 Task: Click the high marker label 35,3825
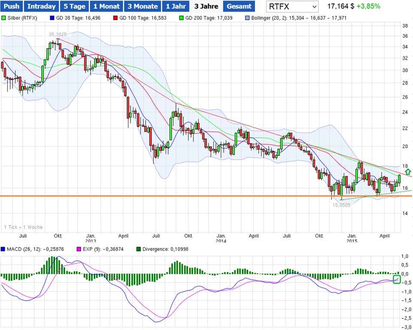[58, 34]
